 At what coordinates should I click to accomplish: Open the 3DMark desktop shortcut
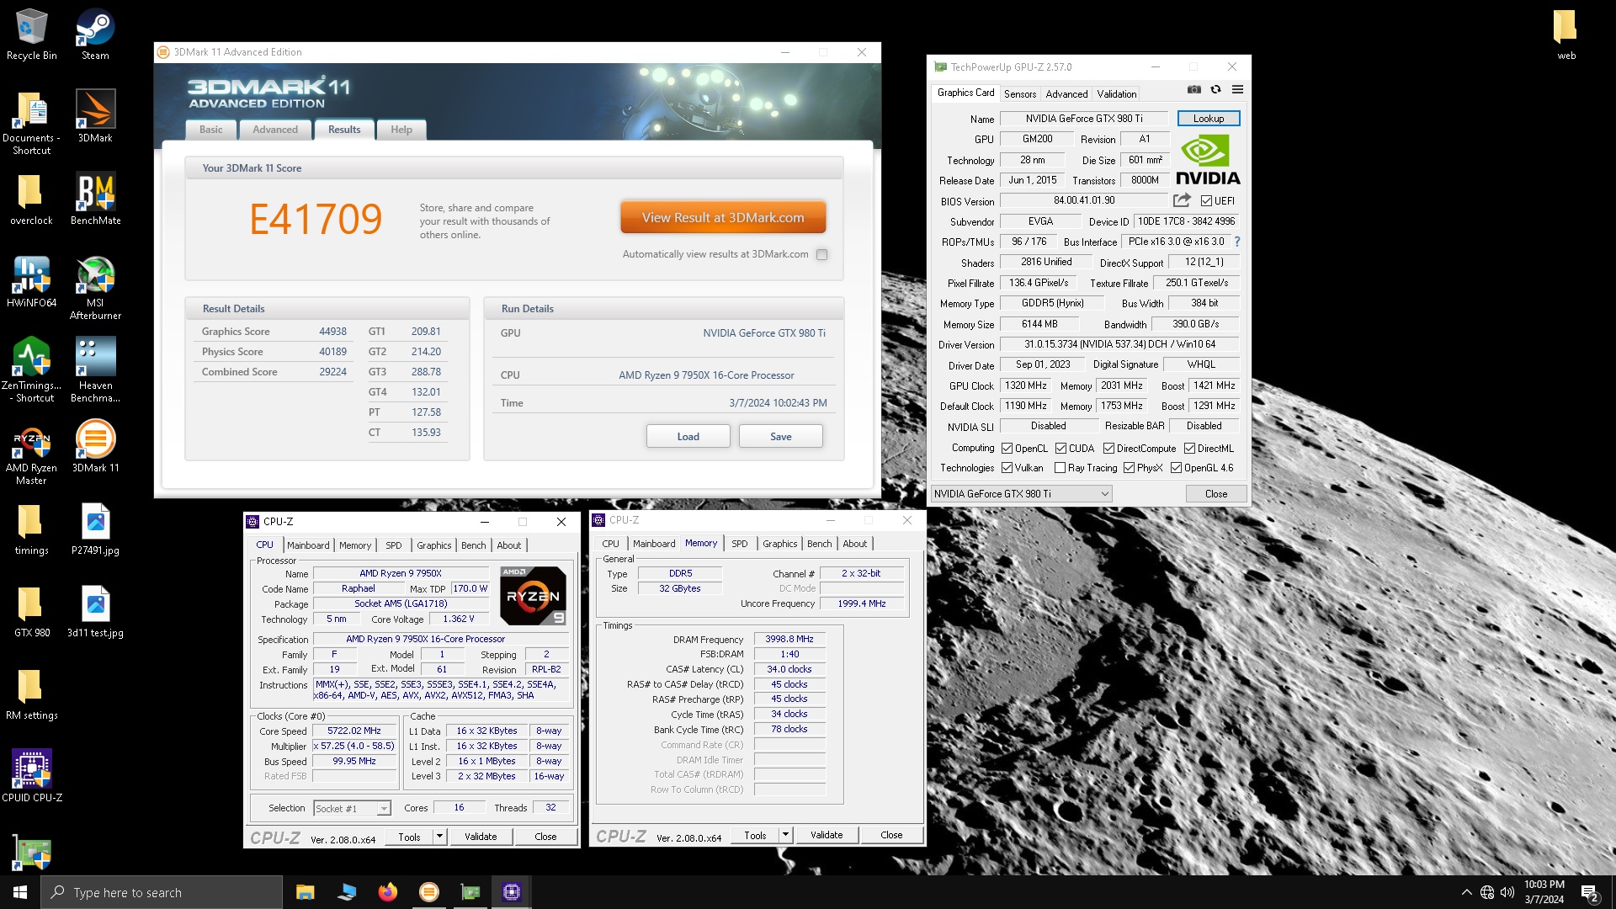(x=95, y=116)
